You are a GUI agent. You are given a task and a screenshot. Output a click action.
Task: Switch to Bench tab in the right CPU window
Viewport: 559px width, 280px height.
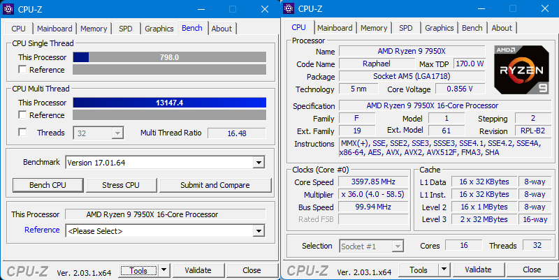(x=472, y=28)
